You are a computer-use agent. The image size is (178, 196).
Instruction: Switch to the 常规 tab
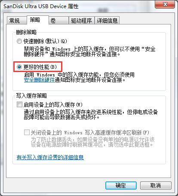pos(17,21)
